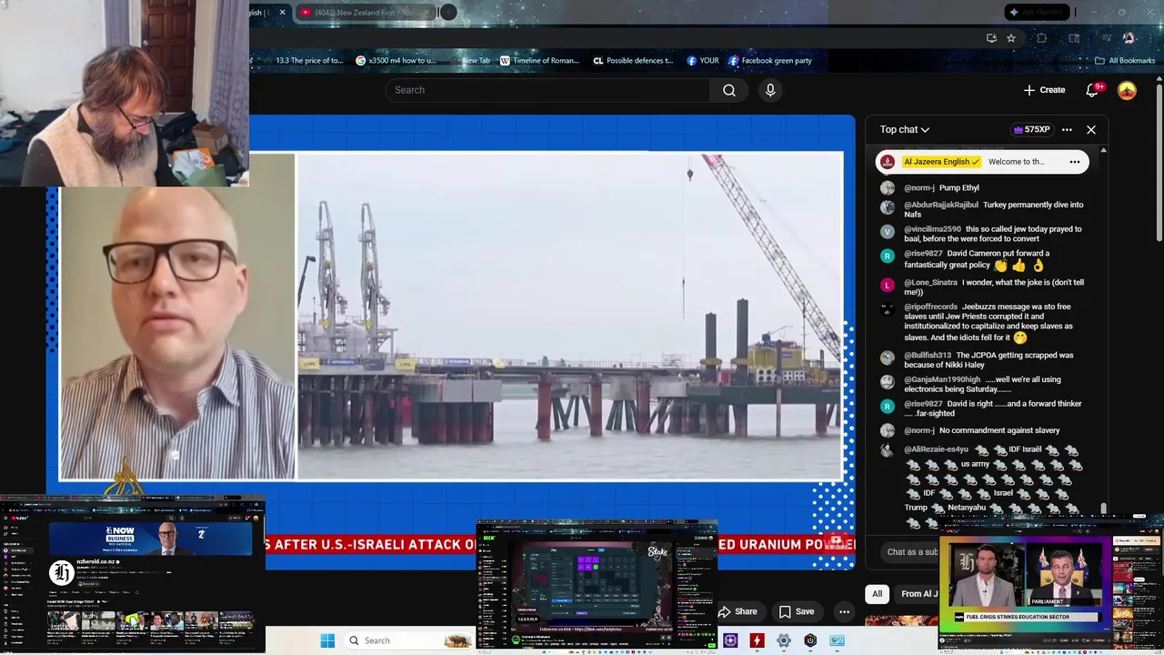Open the Windows Start button

click(327, 640)
